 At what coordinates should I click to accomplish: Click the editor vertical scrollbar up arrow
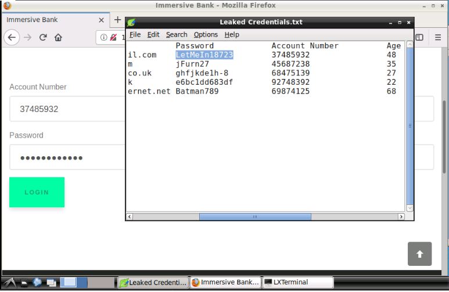point(410,44)
